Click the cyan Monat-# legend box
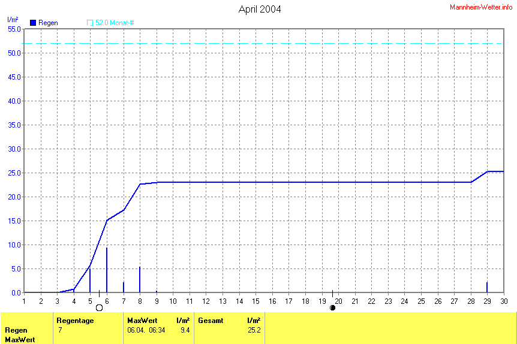Screen dimensions: 517x344 coord(90,23)
